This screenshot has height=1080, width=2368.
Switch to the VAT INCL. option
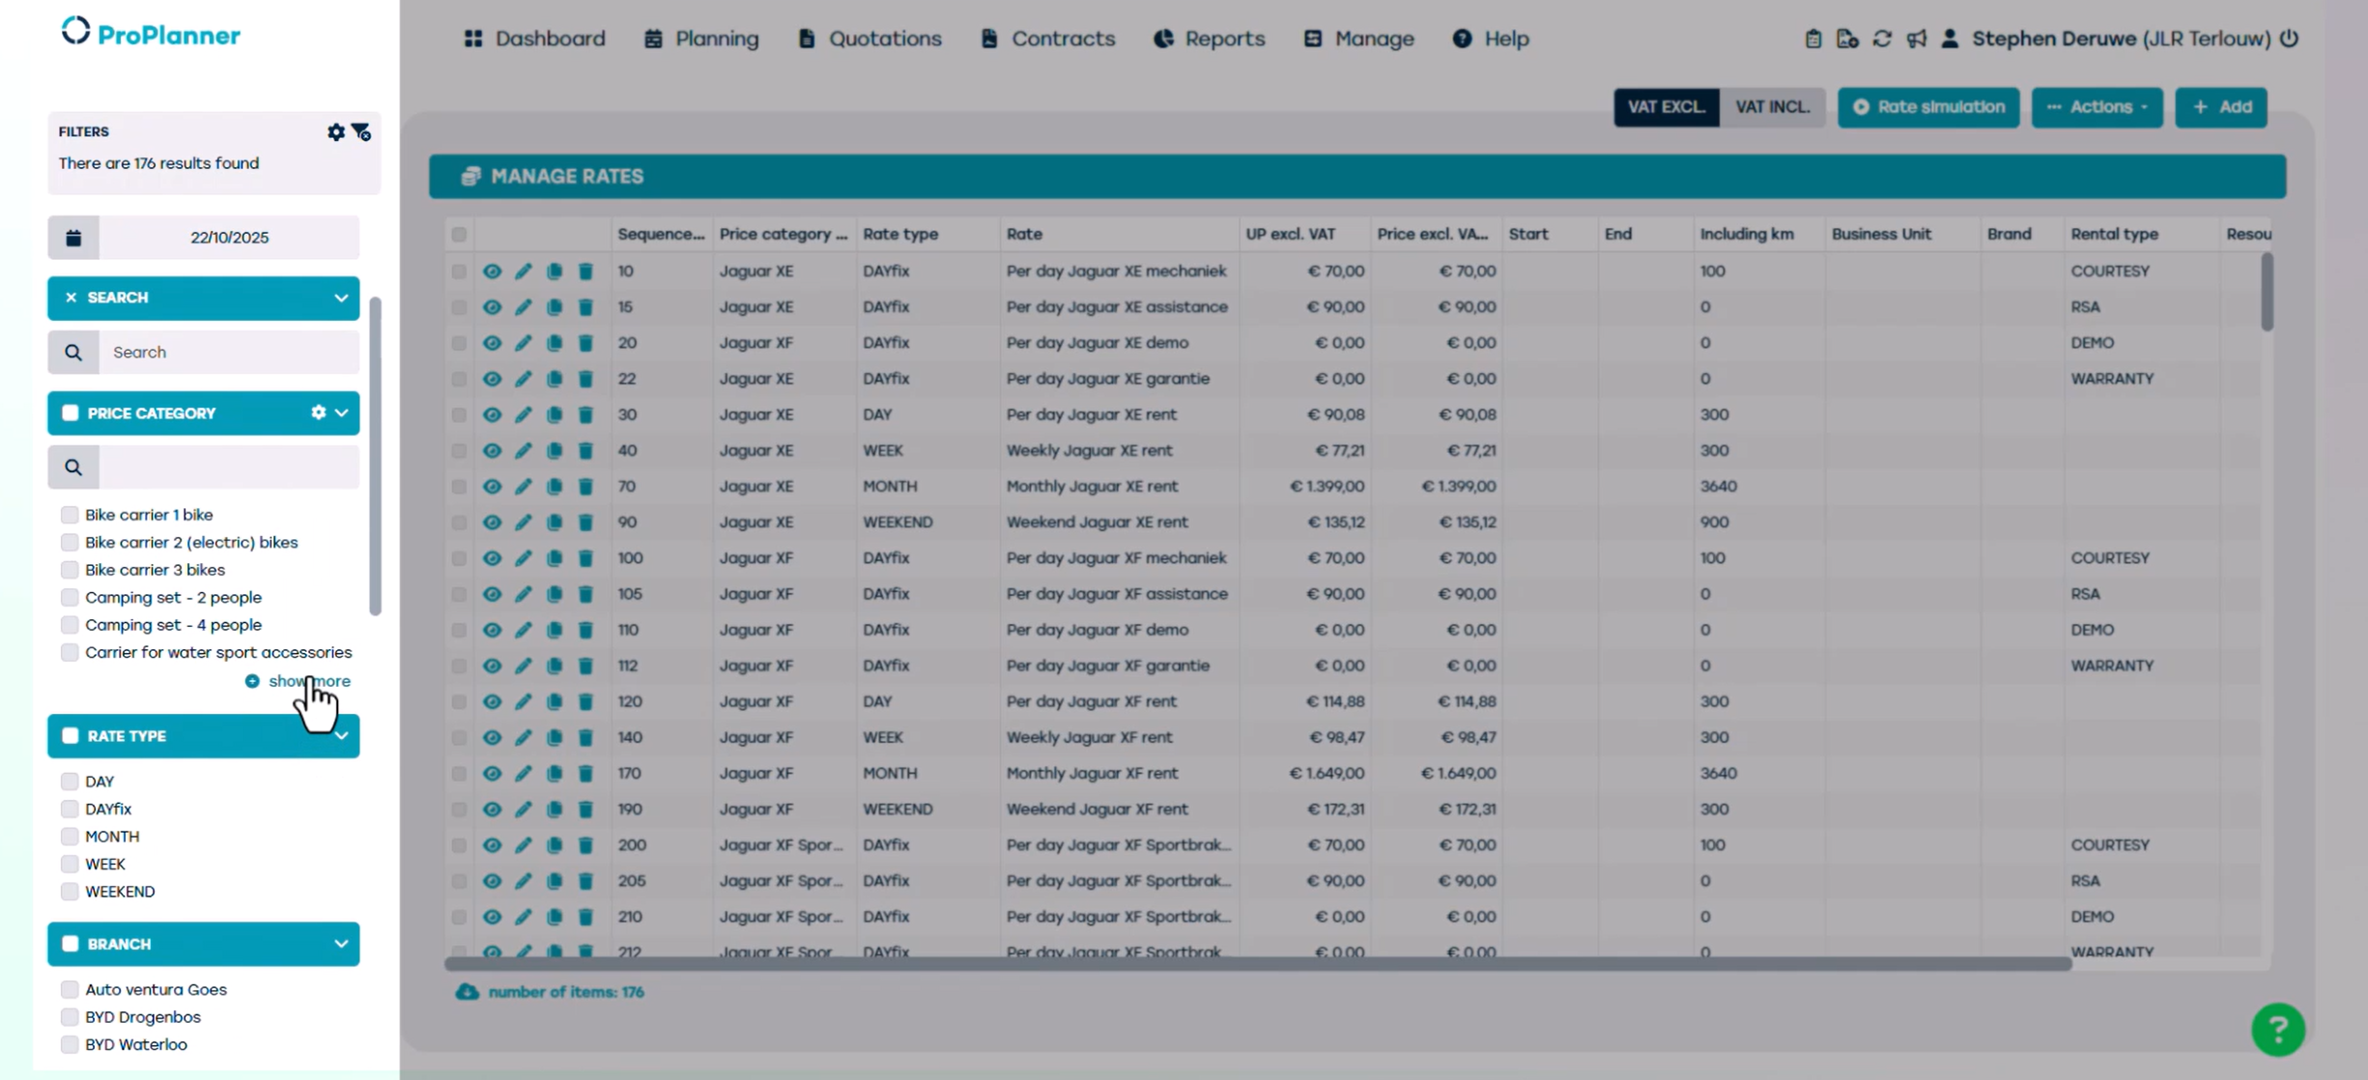pos(1772,107)
